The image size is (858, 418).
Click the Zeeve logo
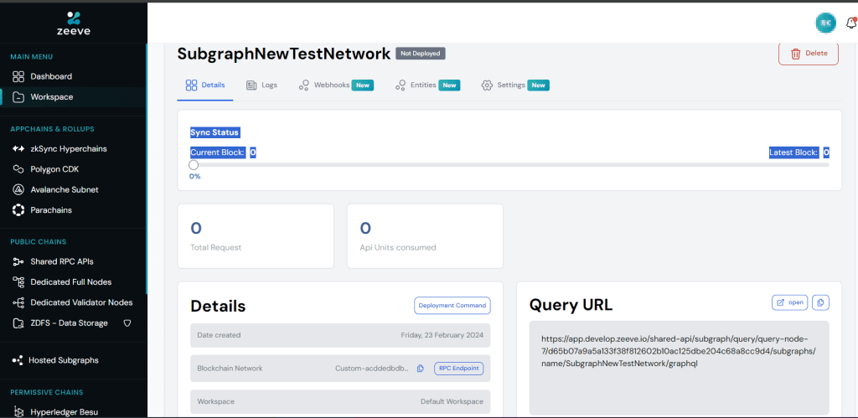(x=74, y=23)
